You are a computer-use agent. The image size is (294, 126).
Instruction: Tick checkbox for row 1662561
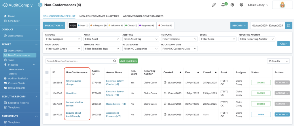click(47, 82)
